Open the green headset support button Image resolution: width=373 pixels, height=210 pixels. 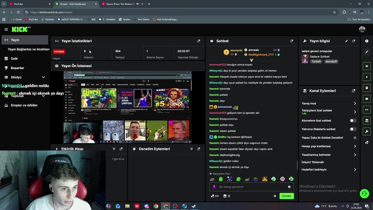[364, 193]
